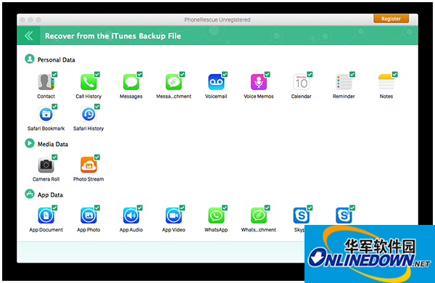Screen dimensions: 435x283
Task: Click the WhatsApp Attachment icon
Action: click(259, 216)
